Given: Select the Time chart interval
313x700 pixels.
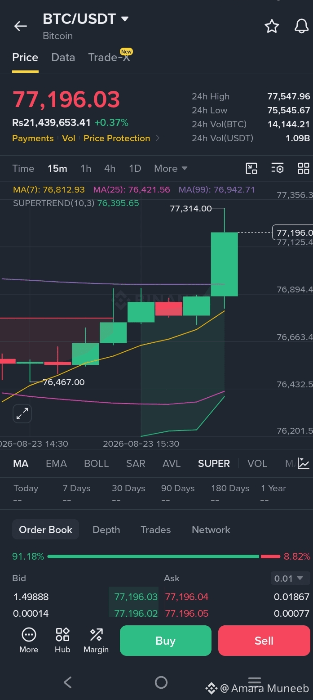Looking at the screenshot, I should (23, 169).
